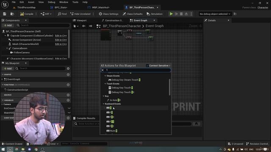Open the Tools menu
The image size is (271, 152).
click(x=75, y=2)
